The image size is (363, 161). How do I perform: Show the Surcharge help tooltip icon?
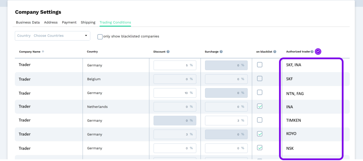(221, 52)
